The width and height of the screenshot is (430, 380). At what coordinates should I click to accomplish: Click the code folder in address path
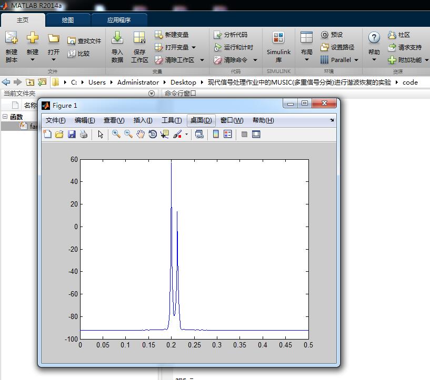[x=410, y=82]
